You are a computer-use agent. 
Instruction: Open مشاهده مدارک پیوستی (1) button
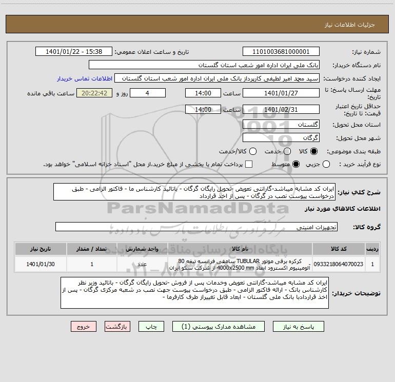coord(219,327)
